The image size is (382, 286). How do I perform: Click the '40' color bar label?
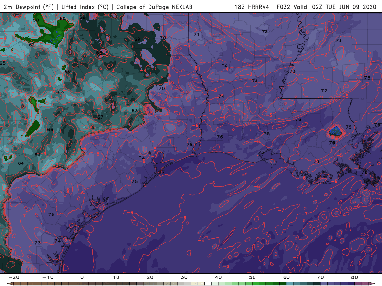218,277
